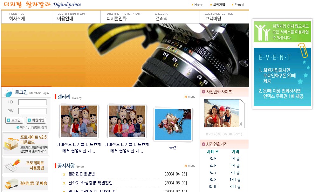Click the 1500원 price cell
This screenshot has width=315, height=192.
point(235,180)
